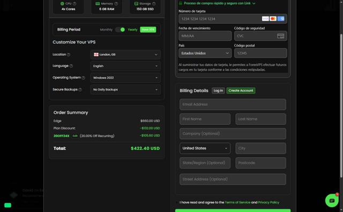Open the Operating System dropdown Windows 2022
Screen dimensions: 343x212
click(125, 78)
